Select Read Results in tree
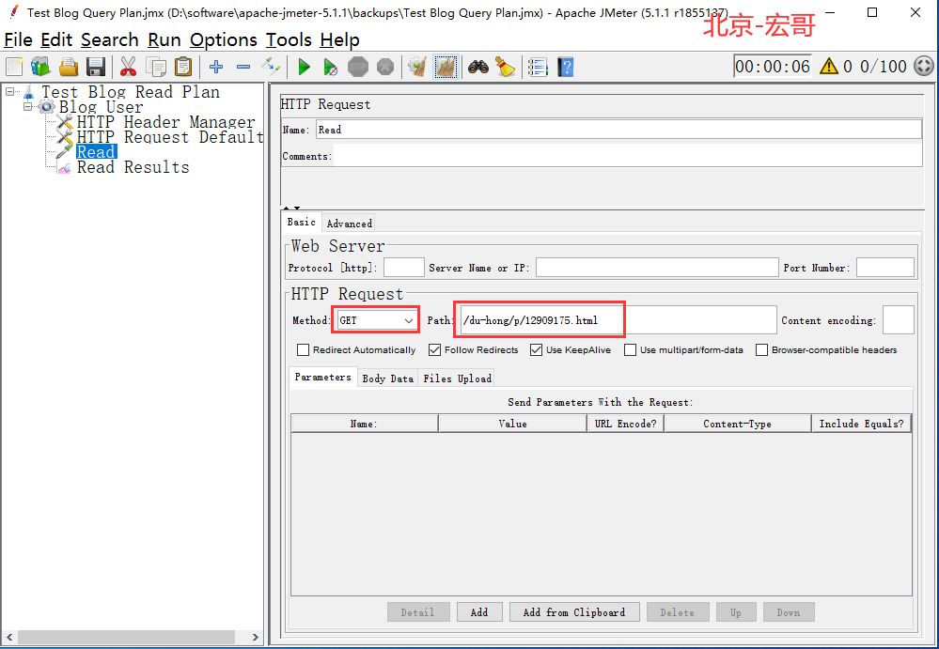The image size is (939, 649). coord(133,167)
